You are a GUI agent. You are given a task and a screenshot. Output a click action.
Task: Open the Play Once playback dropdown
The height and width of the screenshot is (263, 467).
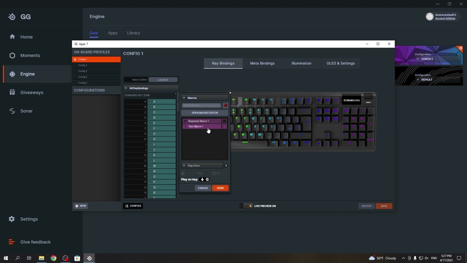(202, 166)
